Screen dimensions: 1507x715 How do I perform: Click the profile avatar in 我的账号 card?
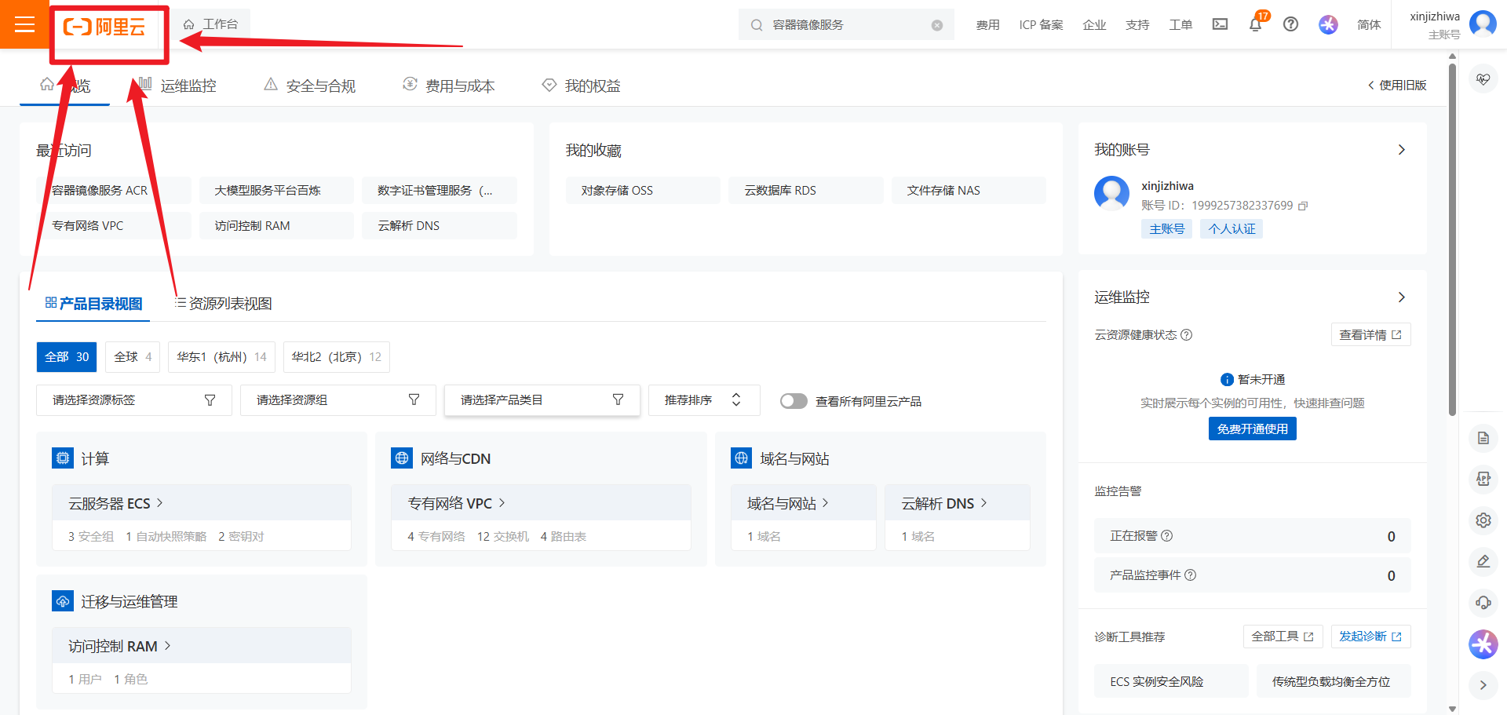click(1111, 193)
